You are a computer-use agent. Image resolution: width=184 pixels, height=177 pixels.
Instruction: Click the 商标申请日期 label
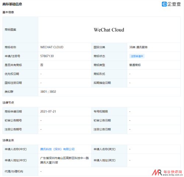(x=13, y=111)
